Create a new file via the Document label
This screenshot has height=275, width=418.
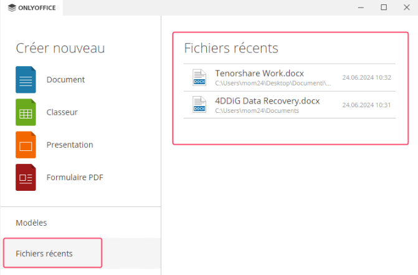pos(65,80)
